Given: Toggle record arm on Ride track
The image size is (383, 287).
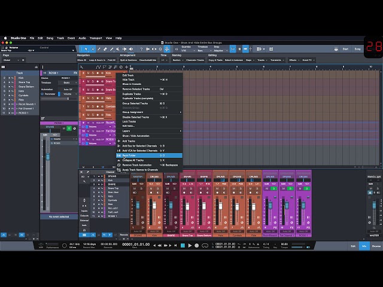Looking at the screenshot, I should pos(98,115).
